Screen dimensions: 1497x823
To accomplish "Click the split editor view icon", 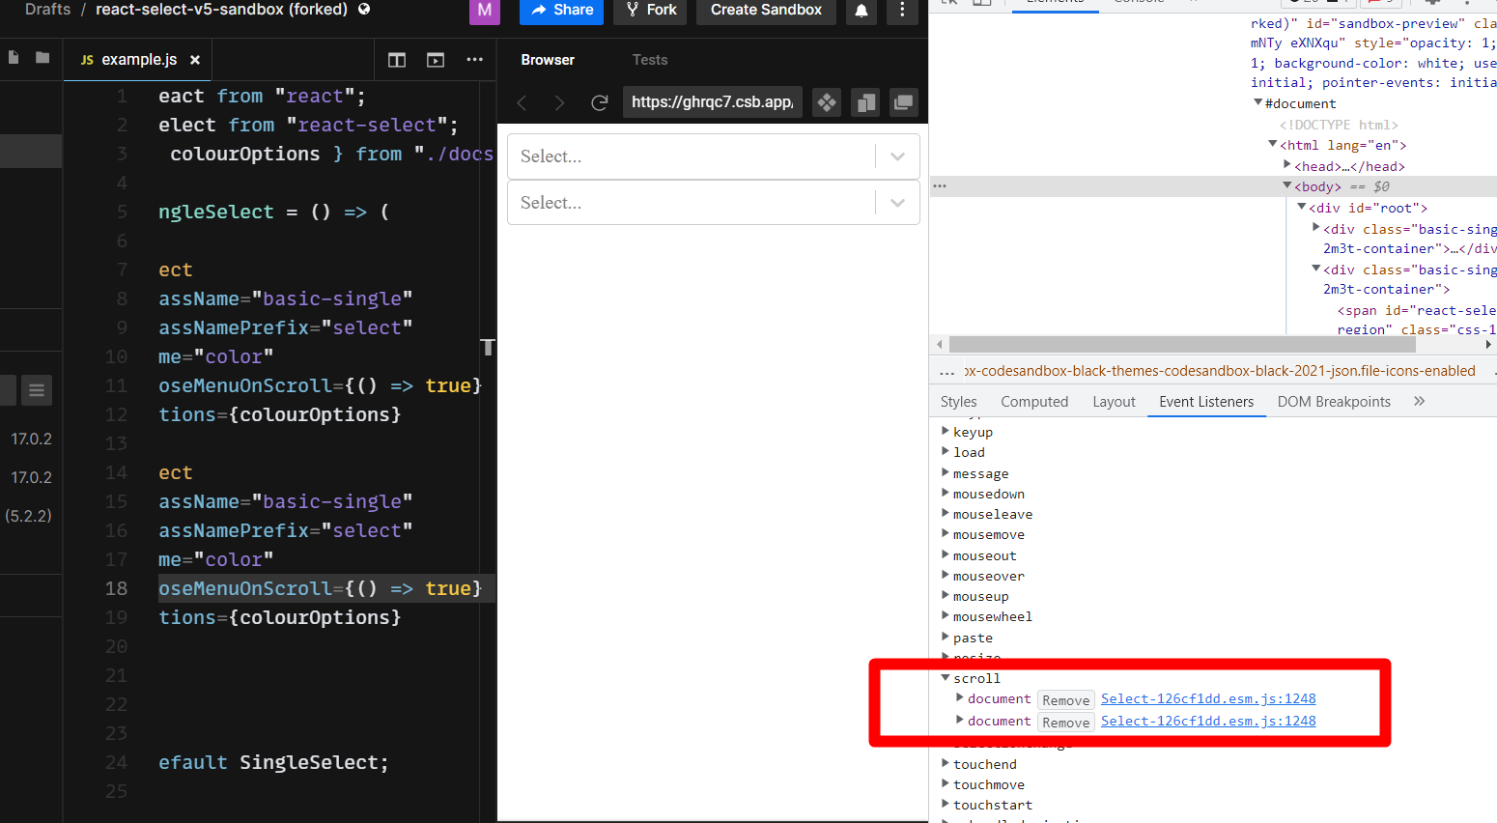I will 396,59.
